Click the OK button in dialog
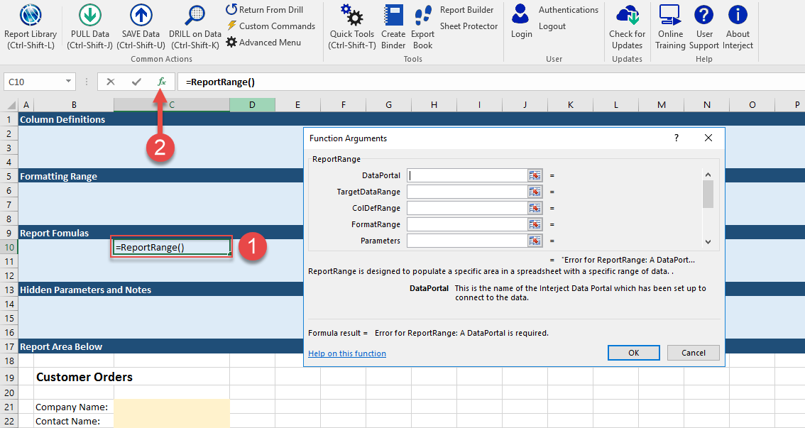805x428 pixels. pyautogui.click(x=633, y=353)
